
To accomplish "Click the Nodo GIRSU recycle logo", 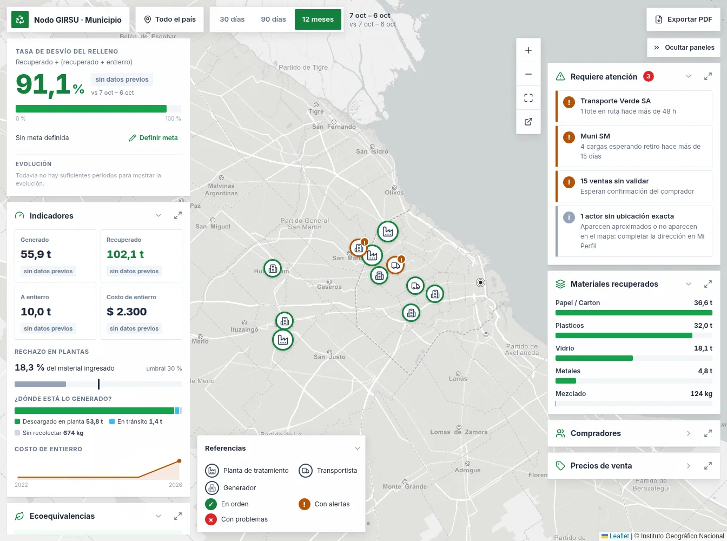I will [x=20, y=19].
